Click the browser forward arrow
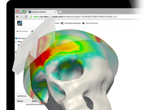Screen dimensions: 144x110 [22, 17]
